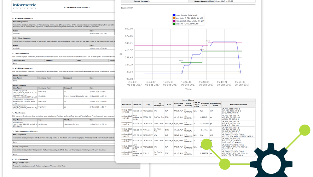The image size is (313, 177).
Task: Select the '6. Bill of Materials' heading
Action: point(20,159)
